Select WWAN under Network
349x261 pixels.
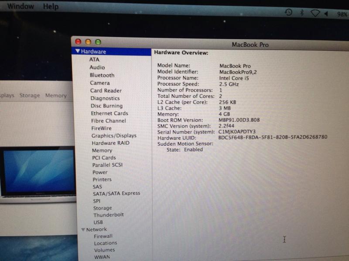point(102,257)
